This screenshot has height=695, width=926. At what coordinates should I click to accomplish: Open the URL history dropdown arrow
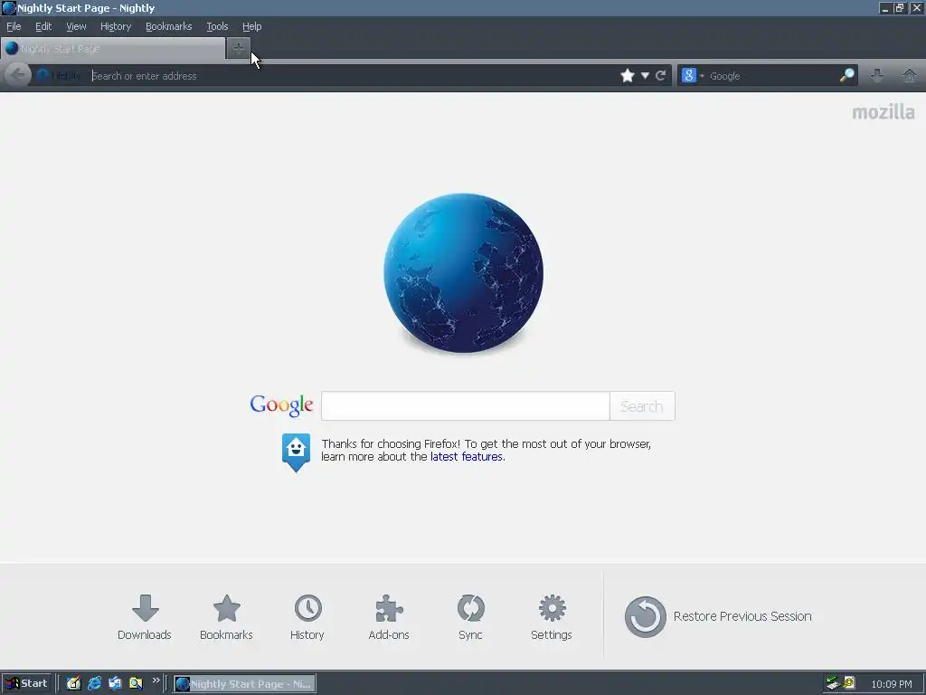pyautogui.click(x=645, y=76)
